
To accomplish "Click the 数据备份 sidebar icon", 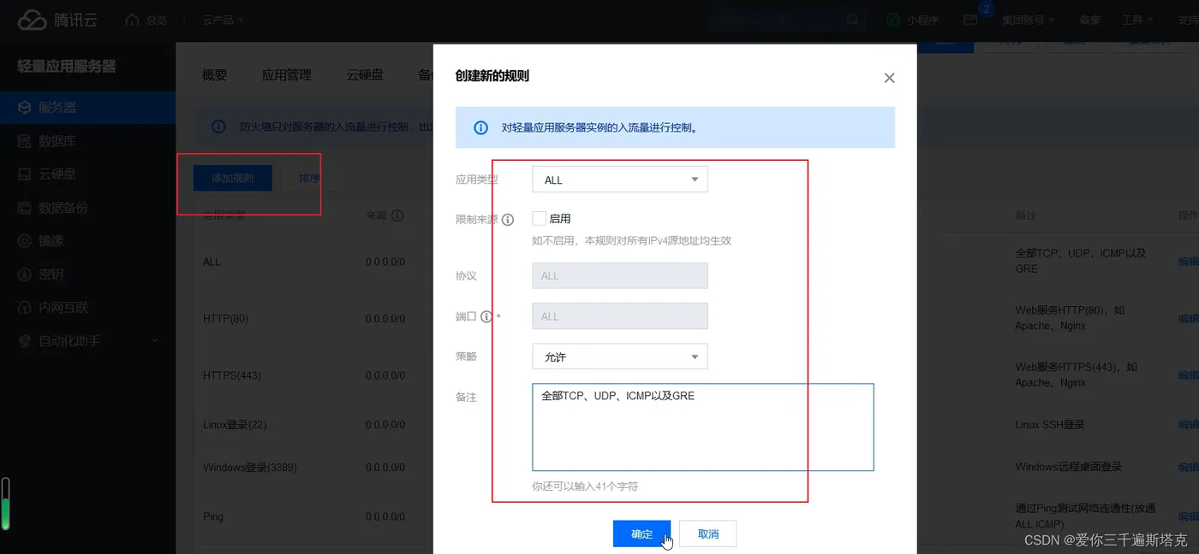I will coord(25,208).
